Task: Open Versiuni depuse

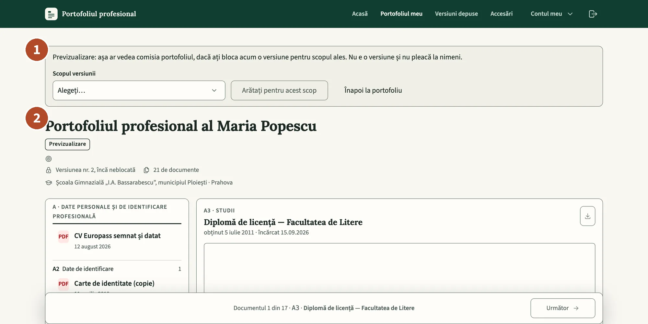Action: 456,14
